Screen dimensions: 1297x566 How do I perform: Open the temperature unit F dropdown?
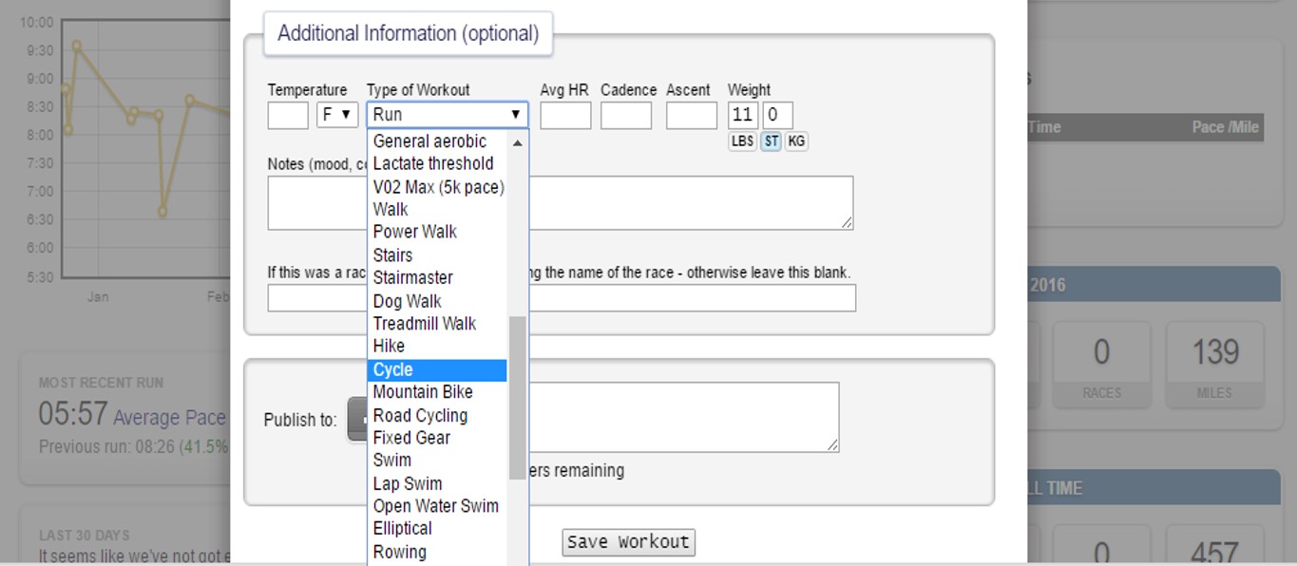(x=337, y=115)
